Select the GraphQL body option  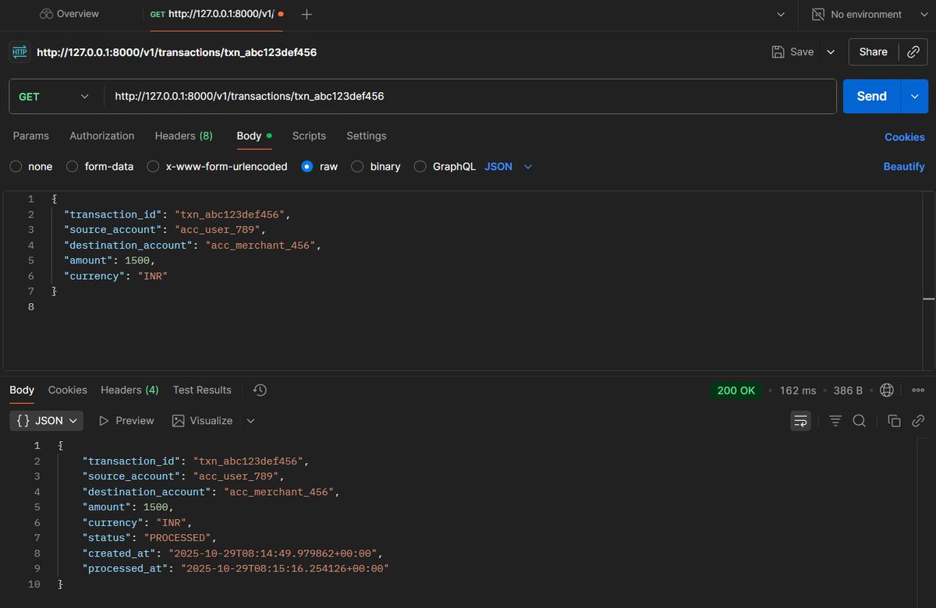click(420, 166)
